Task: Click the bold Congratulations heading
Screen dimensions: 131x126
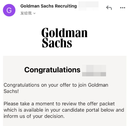Action: (x=52, y=70)
